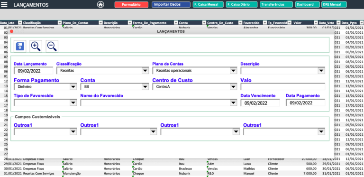Open the Conta dropdown arrow
The image size is (364, 177).
(x=145, y=87)
